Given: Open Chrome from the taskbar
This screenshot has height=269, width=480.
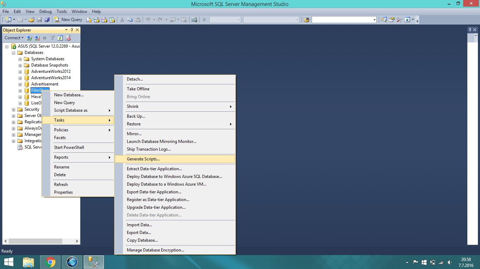Looking at the screenshot, I should [51, 262].
